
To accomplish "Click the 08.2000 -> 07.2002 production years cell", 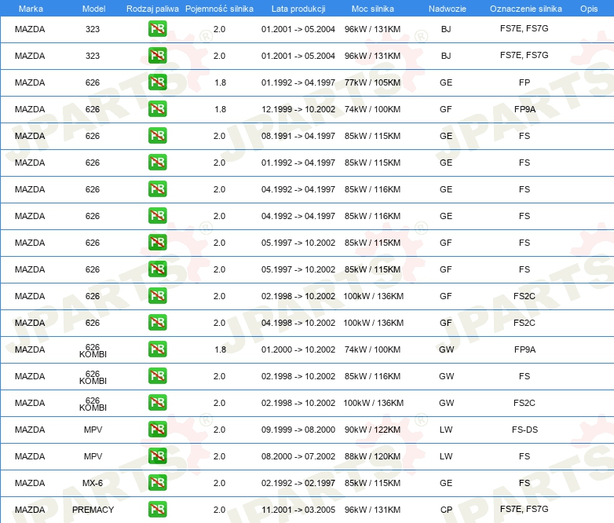I will 298,456.
